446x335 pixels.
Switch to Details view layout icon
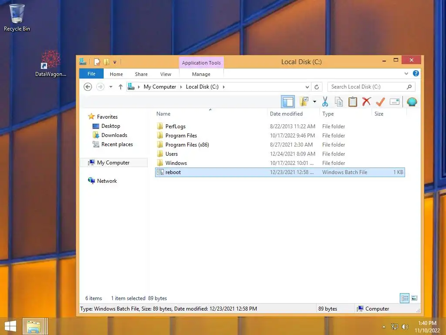point(405,298)
